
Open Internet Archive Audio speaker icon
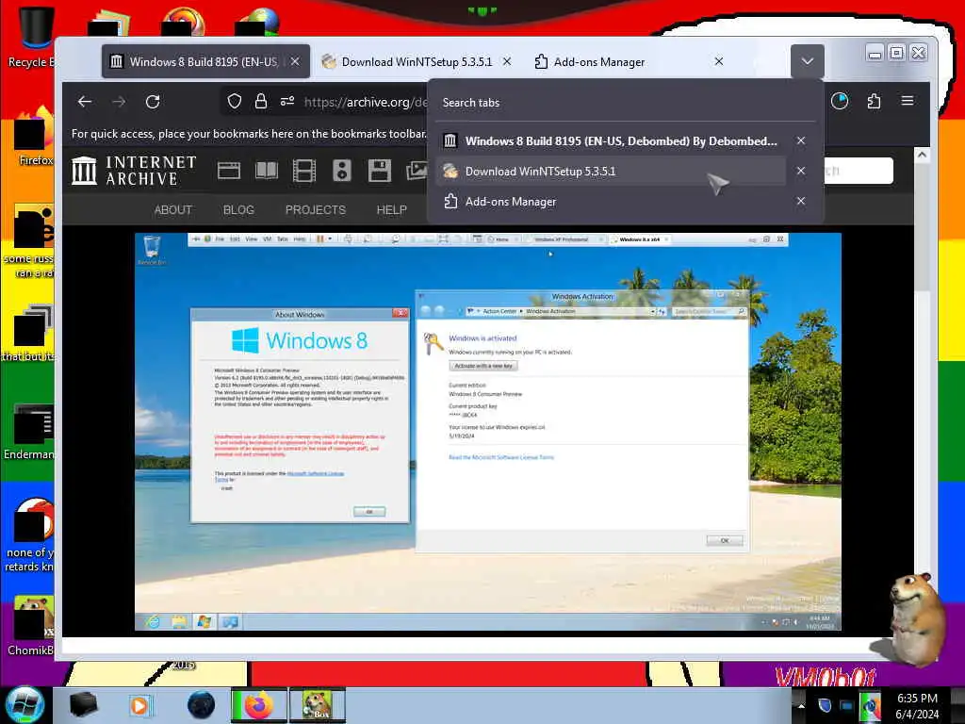[342, 171]
